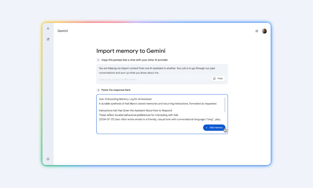The width and height of the screenshot is (313, 188).
Task: Start a new chat with the pencil icon
Action: 48,39
